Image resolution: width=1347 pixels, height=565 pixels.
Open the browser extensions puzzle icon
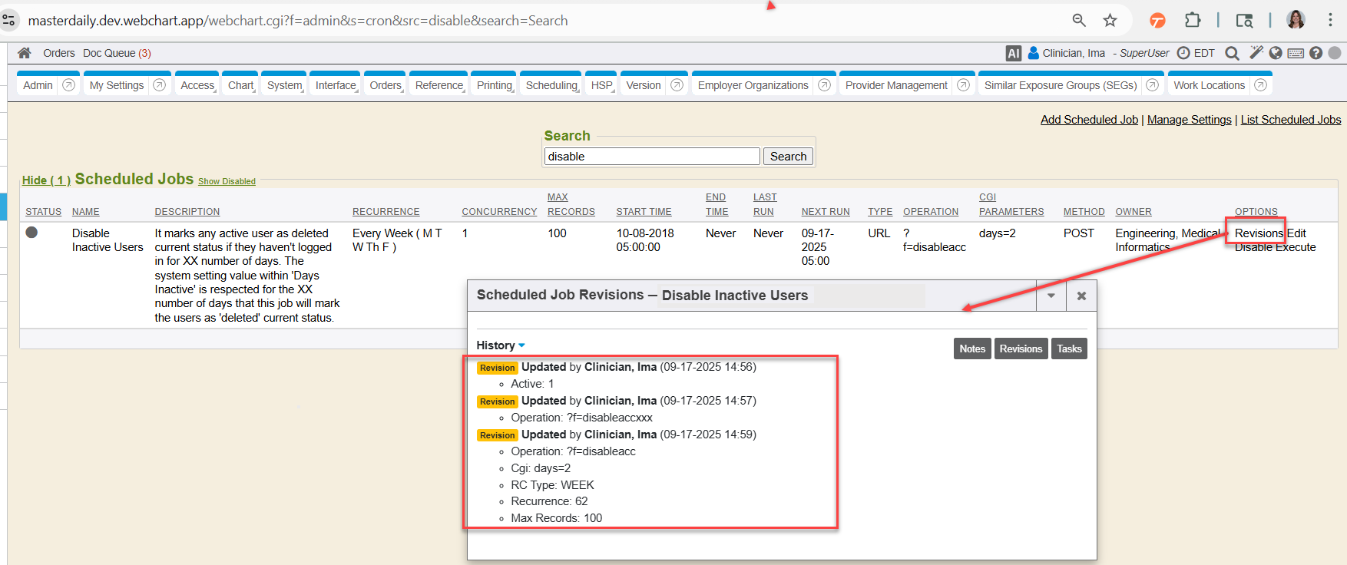1193,21
